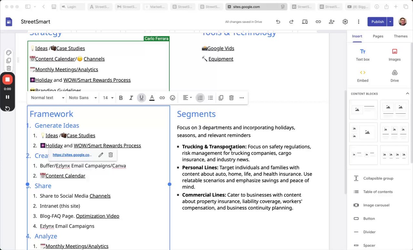This screenshot has width=413, height=250.
Task: Stop the screen recording
Action: 7,79
